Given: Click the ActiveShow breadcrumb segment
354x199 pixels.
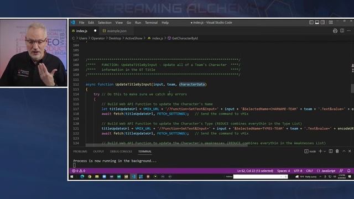Looking at the screenshot, I should [134, 38].
